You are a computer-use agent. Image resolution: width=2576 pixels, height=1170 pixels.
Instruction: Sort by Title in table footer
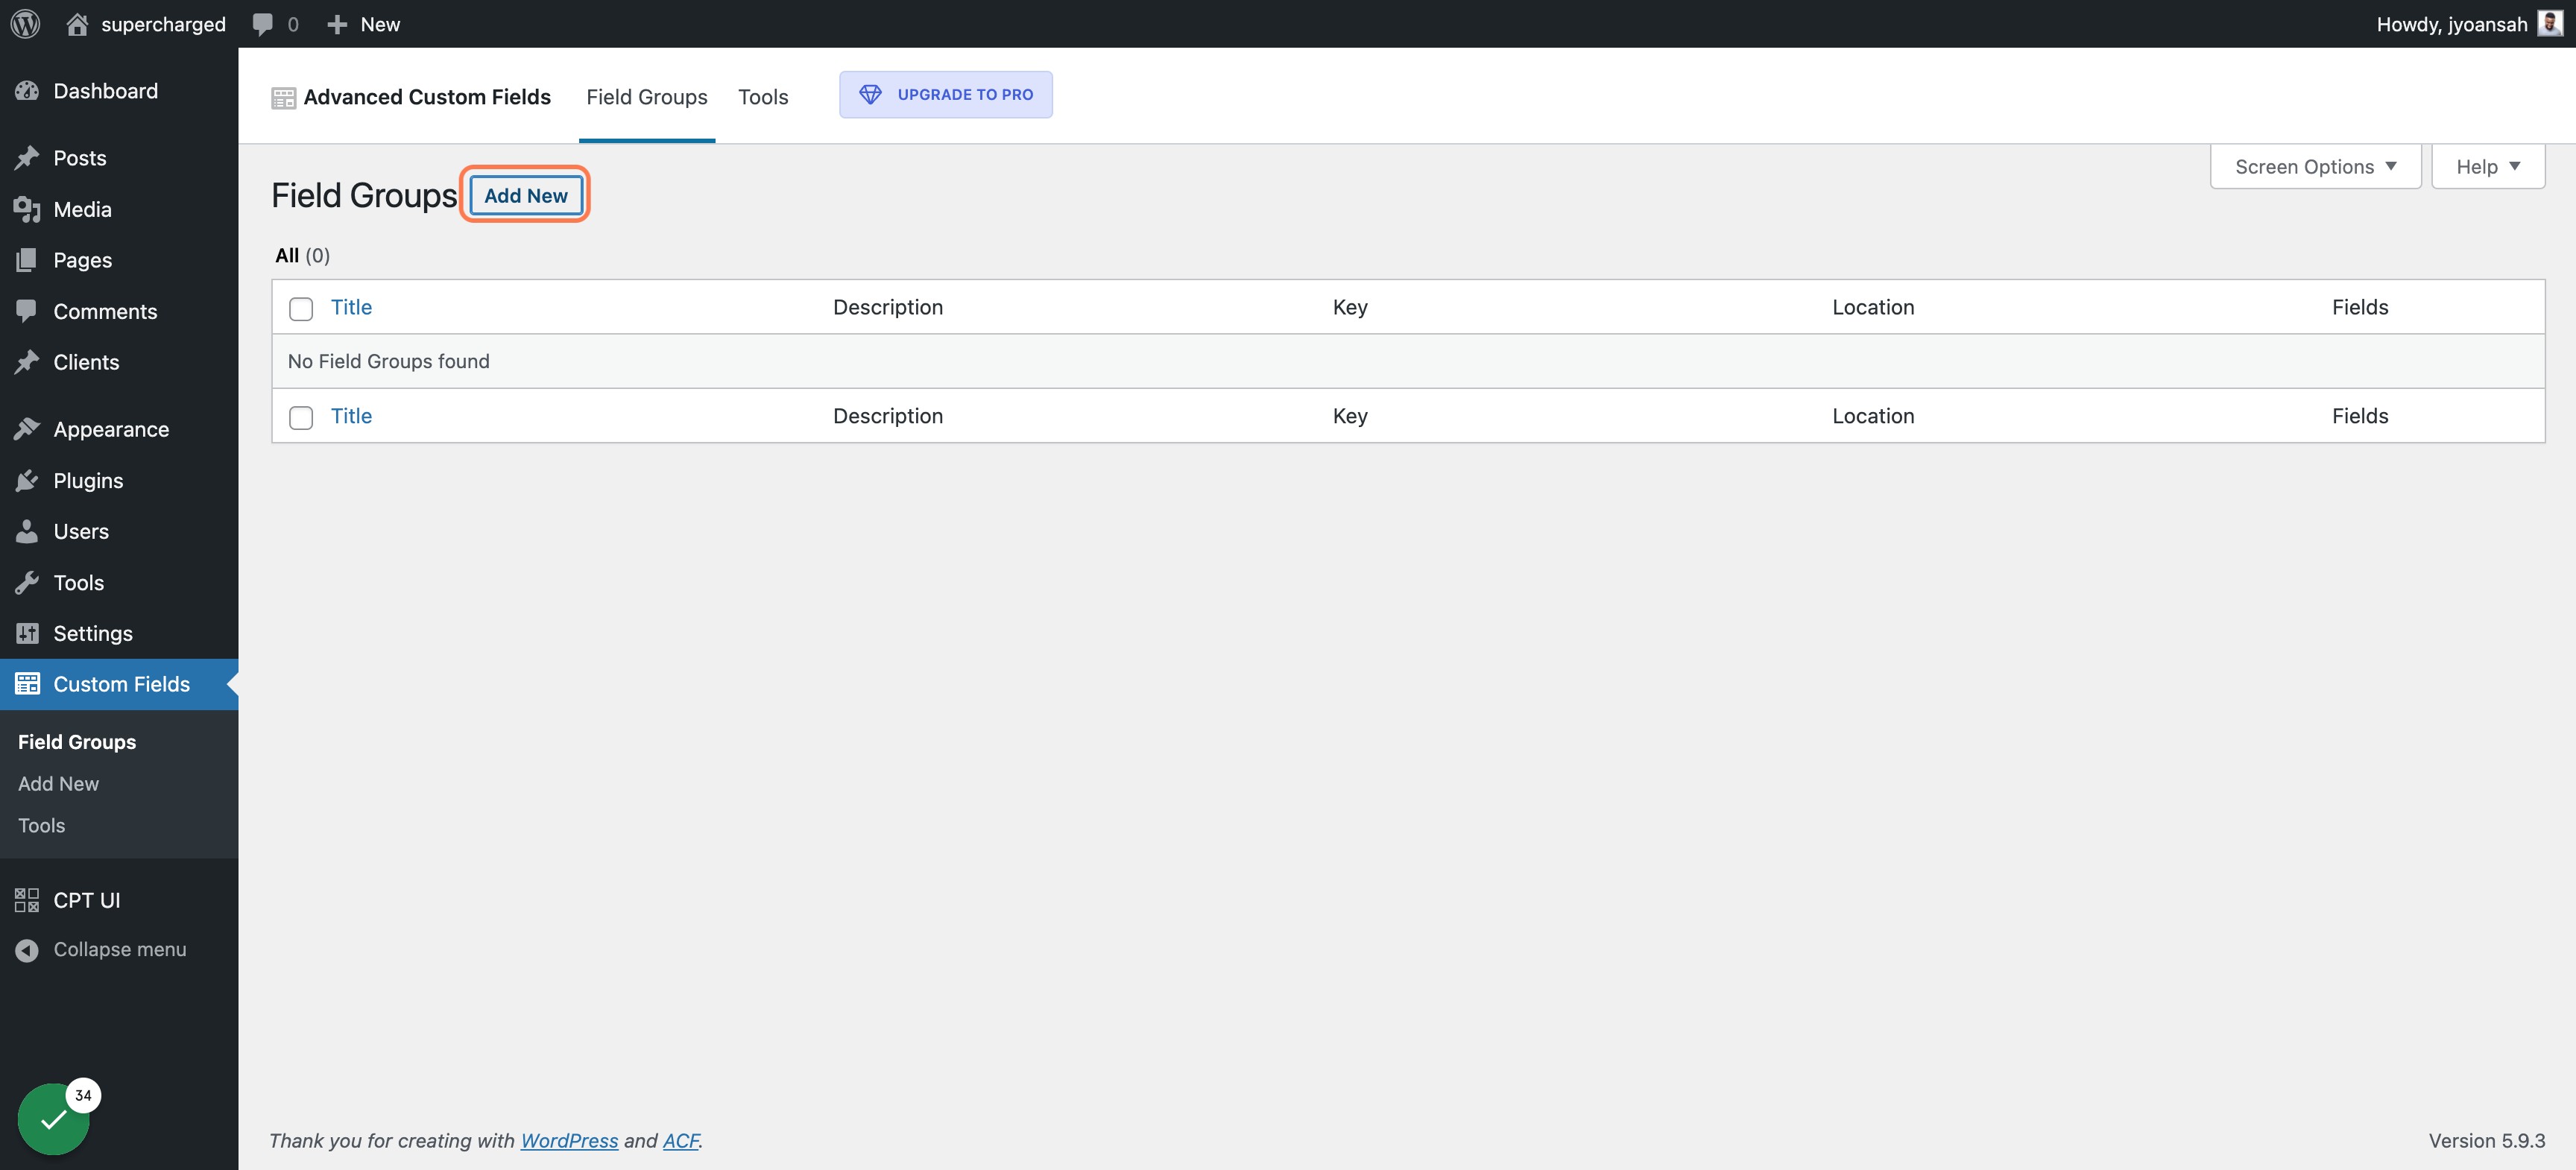point(351,416)
